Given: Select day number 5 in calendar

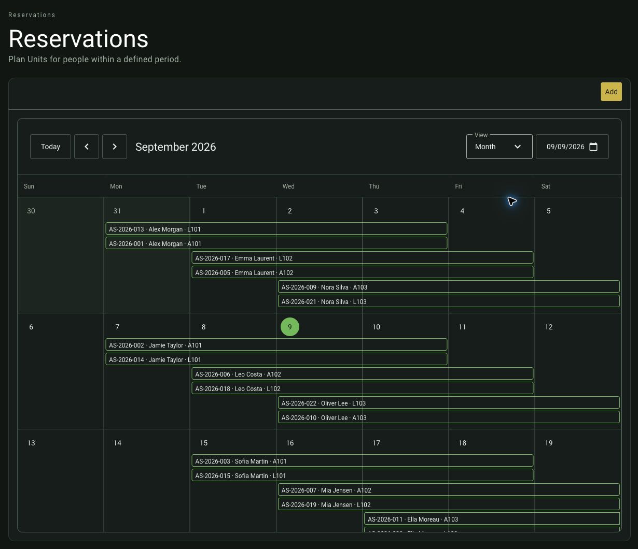Looking at the screenshot, I should (548, 211).
